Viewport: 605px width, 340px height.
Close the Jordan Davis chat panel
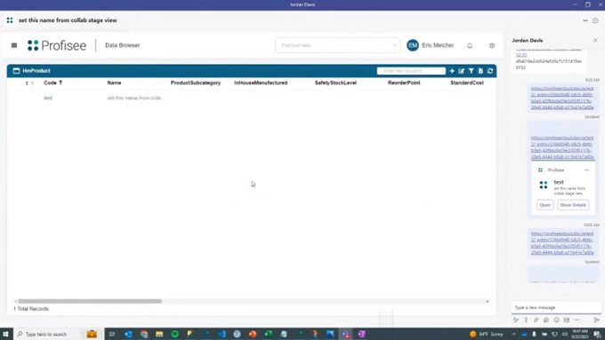pos(595,40)
